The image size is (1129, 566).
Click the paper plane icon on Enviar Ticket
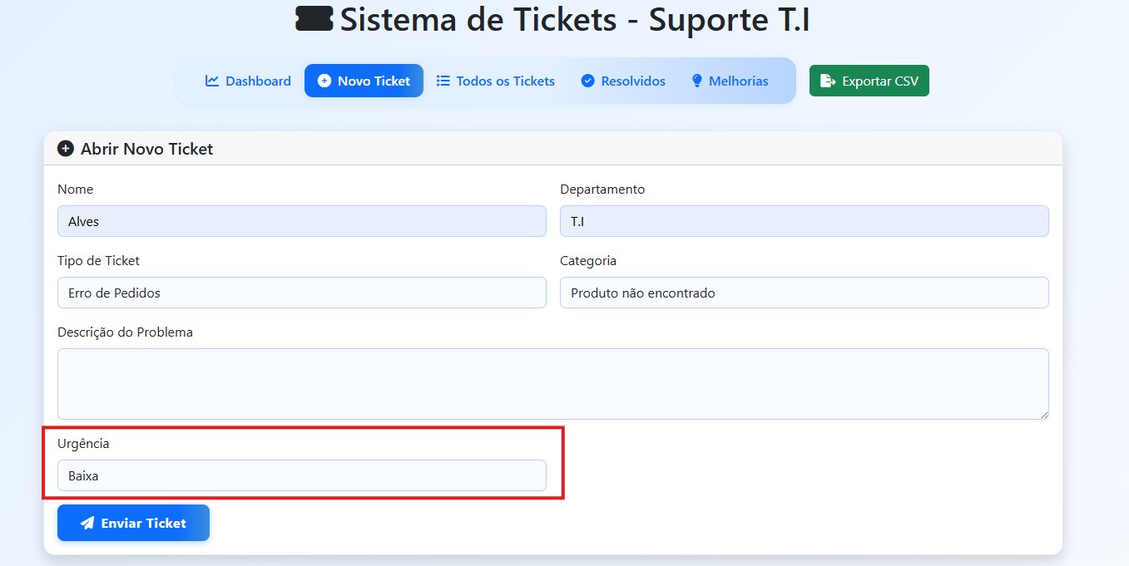[87, 523]
